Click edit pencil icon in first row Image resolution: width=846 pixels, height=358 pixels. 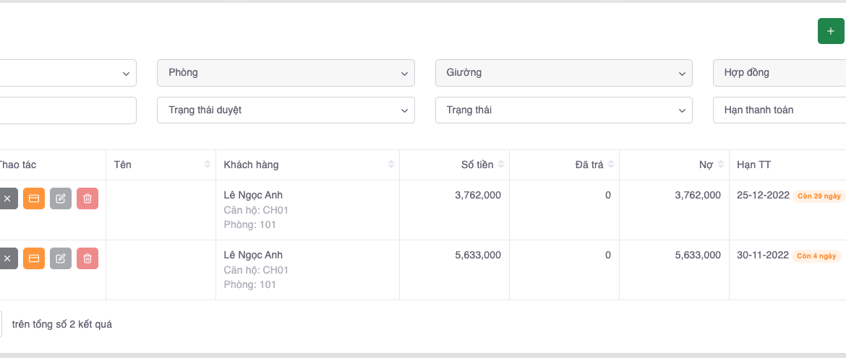61,198
